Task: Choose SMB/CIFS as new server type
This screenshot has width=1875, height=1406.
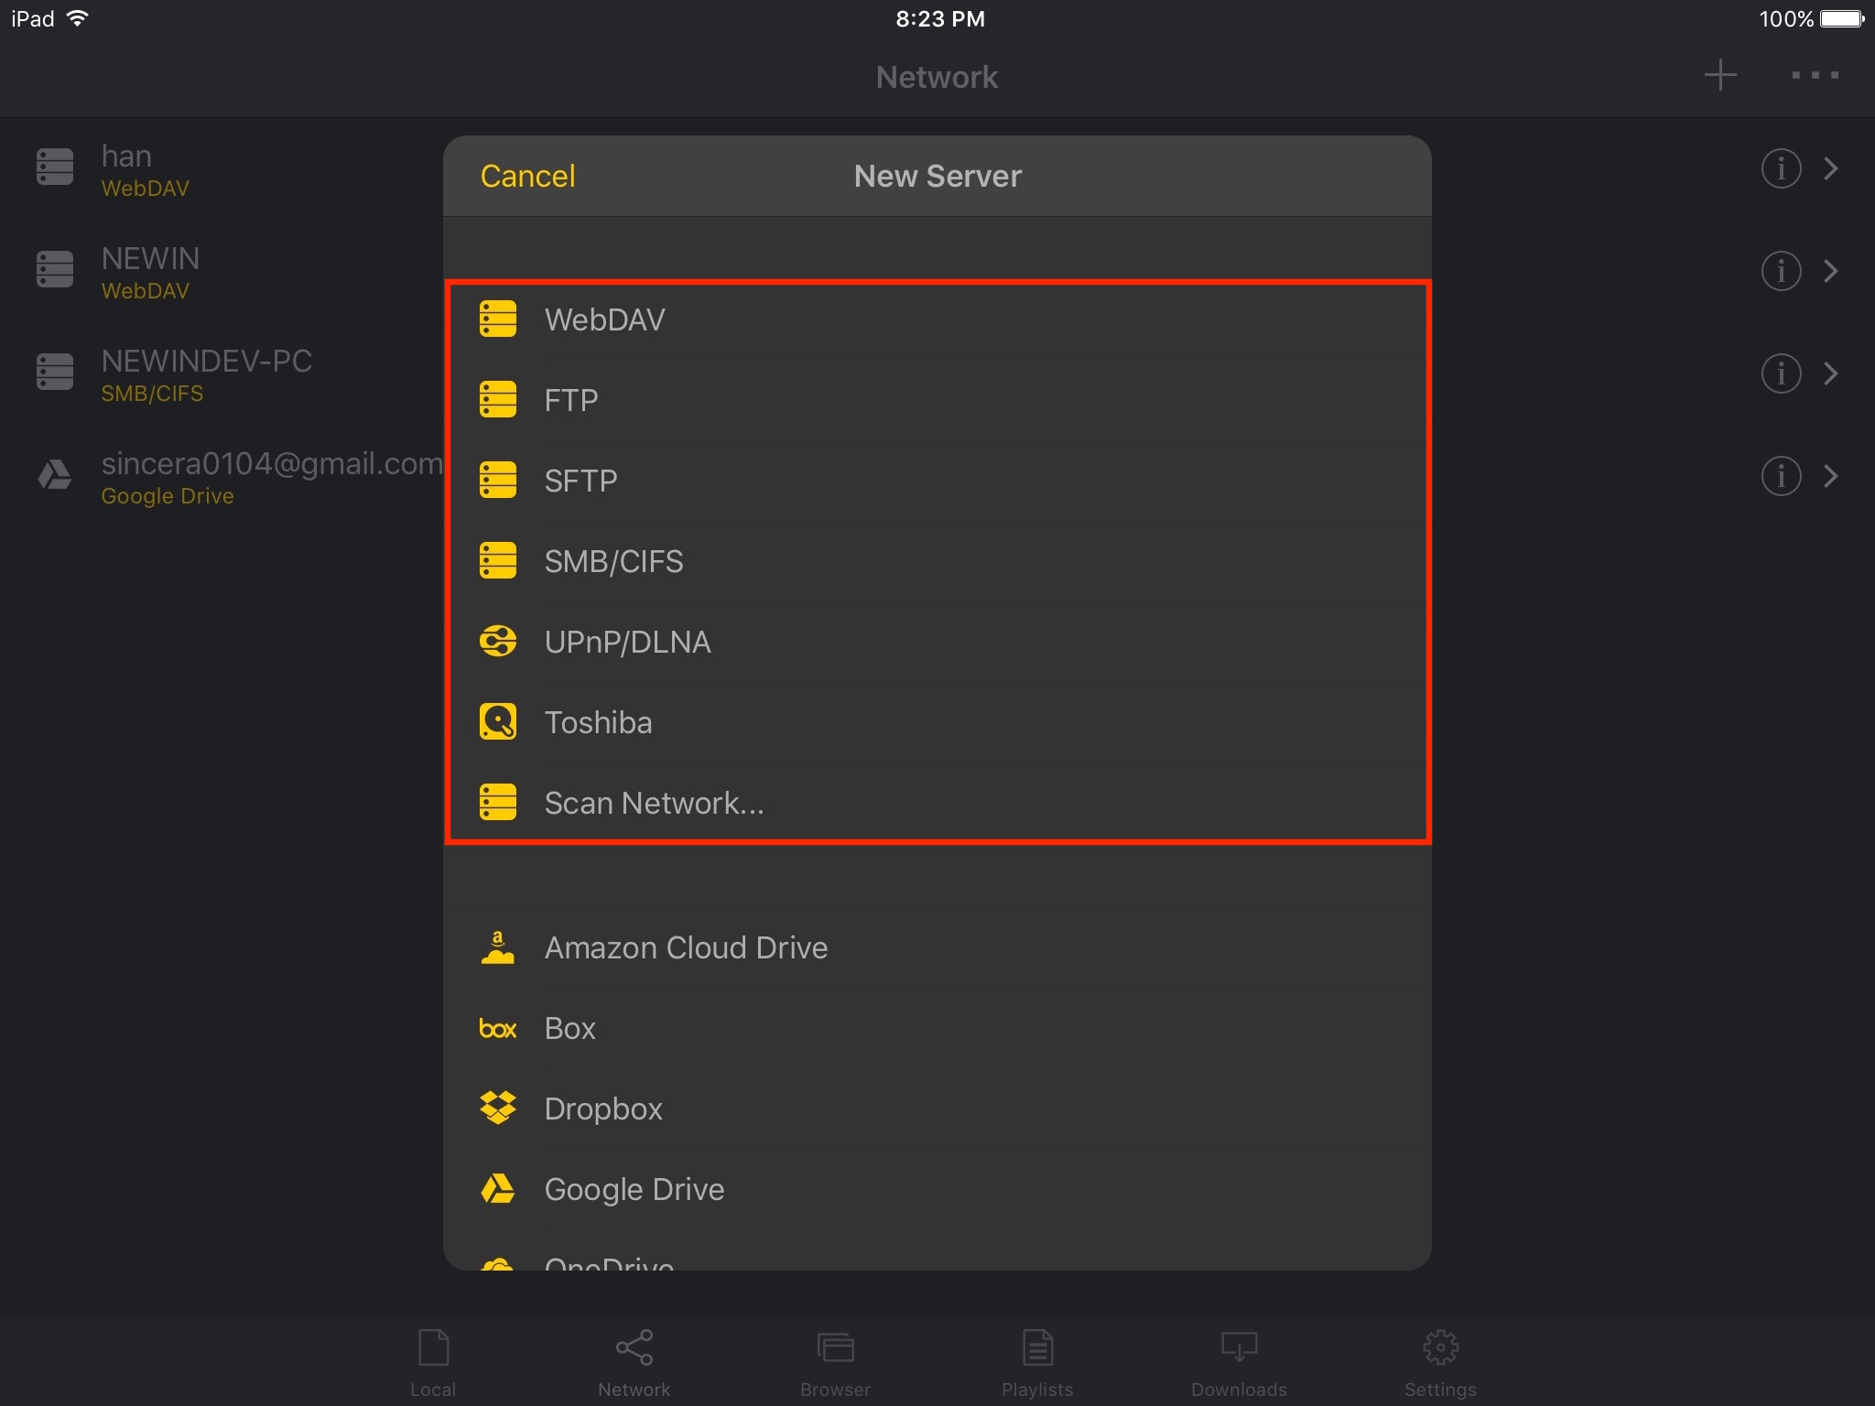Action: coord(937,561)
